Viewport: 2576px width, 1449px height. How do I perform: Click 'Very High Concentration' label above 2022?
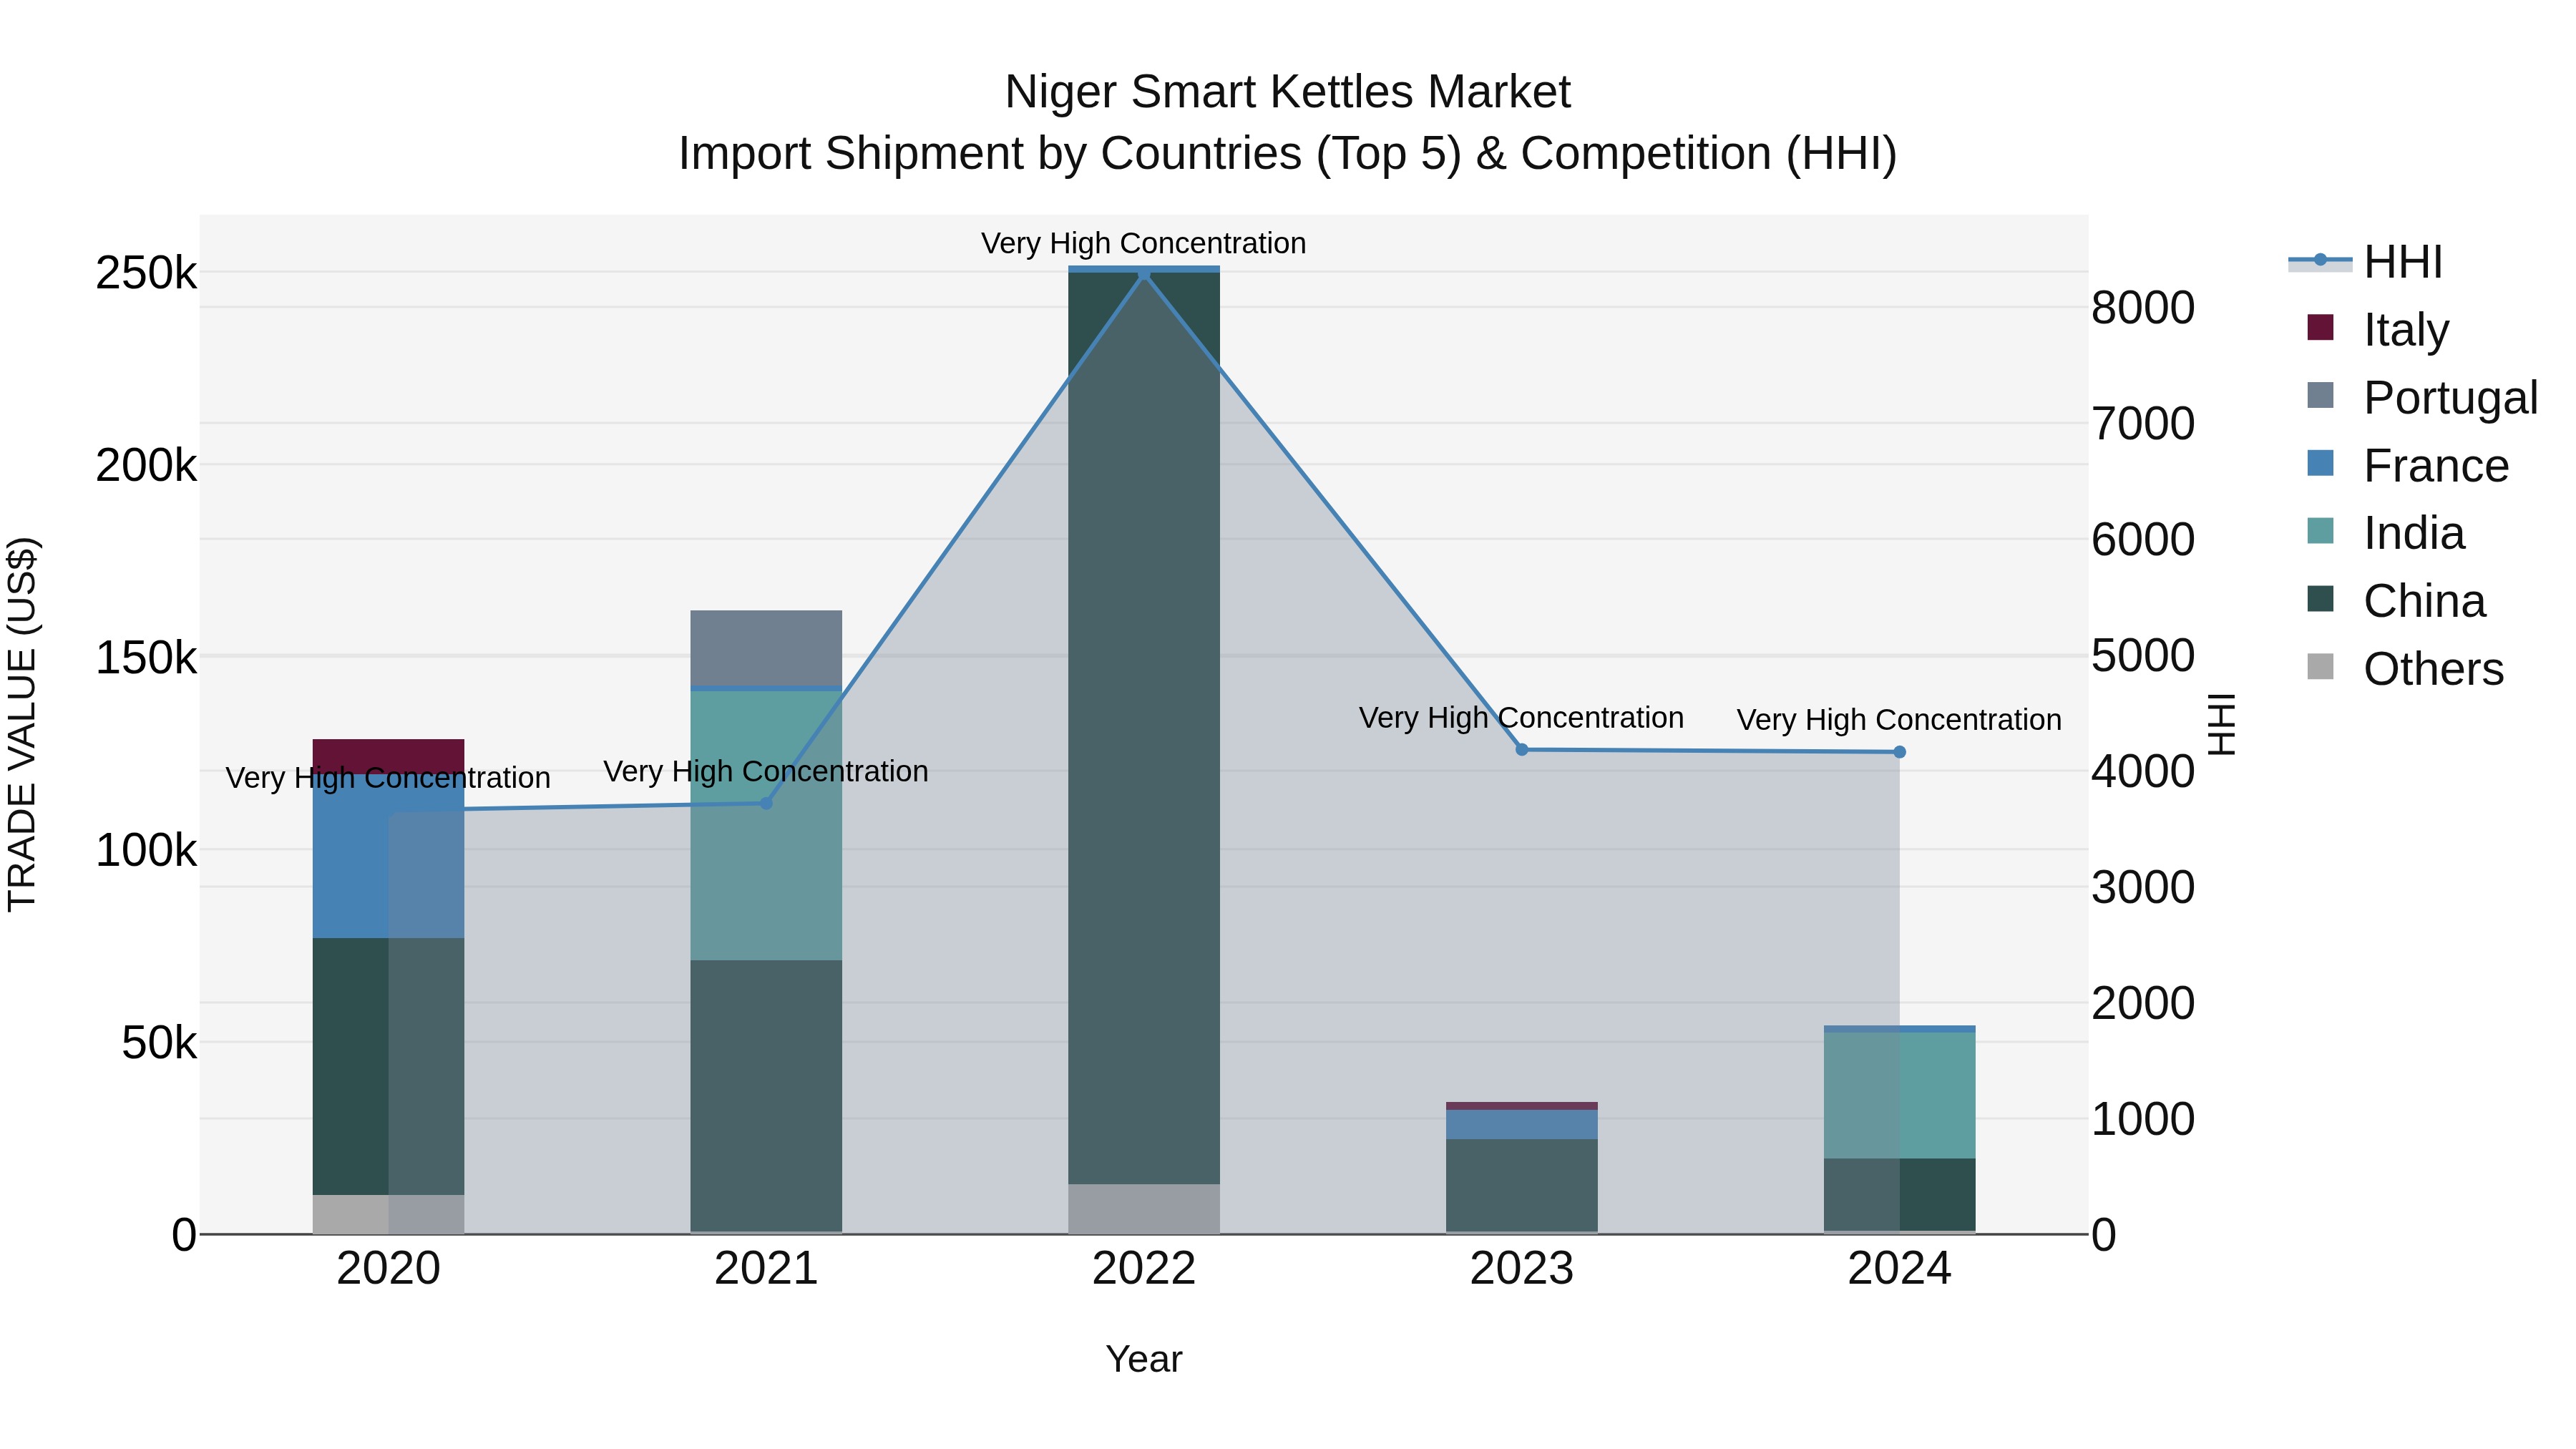tap(1144, 243)
